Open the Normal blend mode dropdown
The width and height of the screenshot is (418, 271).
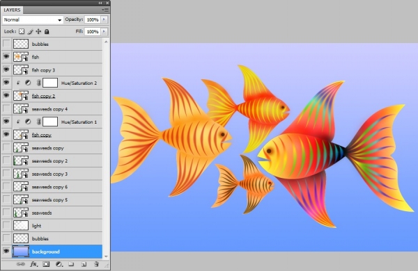point(33,20)
